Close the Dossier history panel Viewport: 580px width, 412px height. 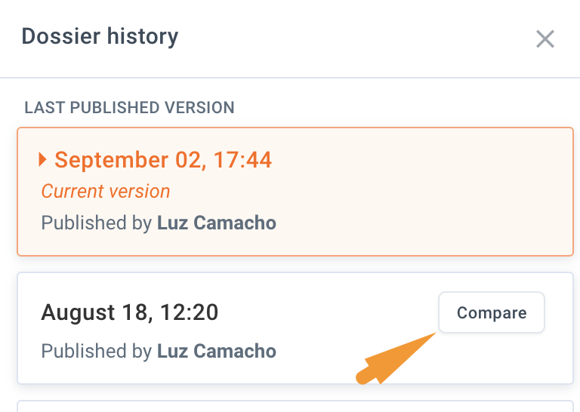pos(545,39)
